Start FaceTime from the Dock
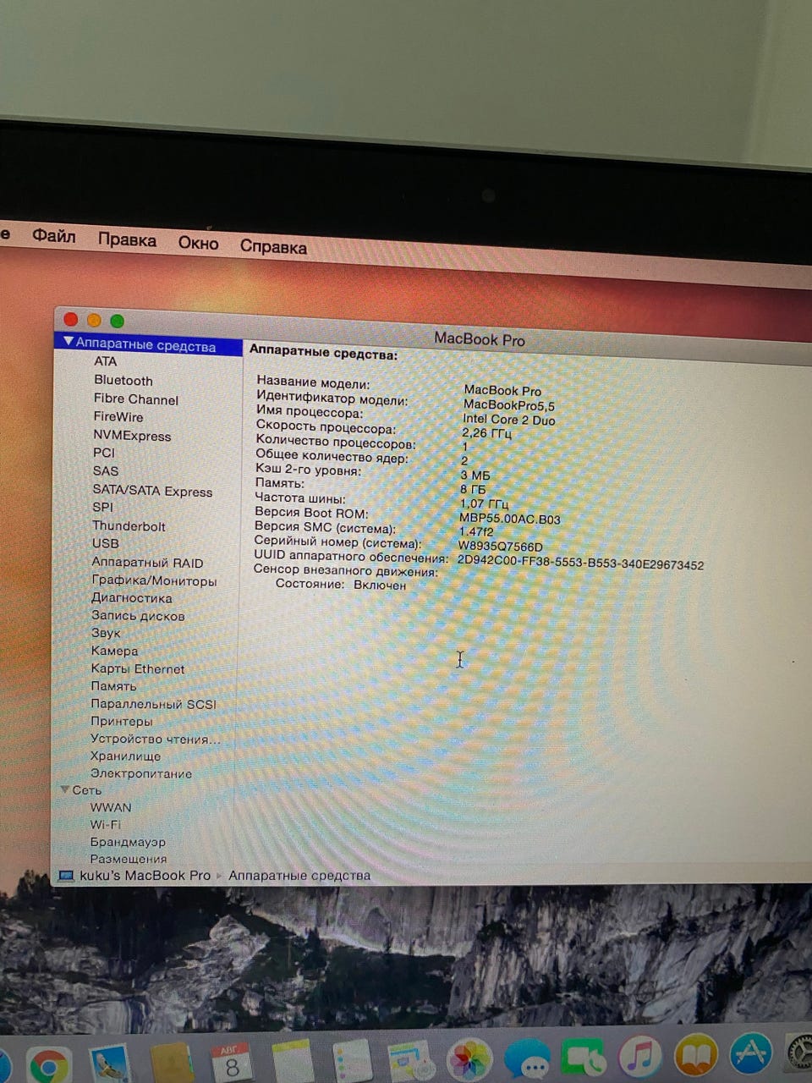 click(x=584, y=1058)
